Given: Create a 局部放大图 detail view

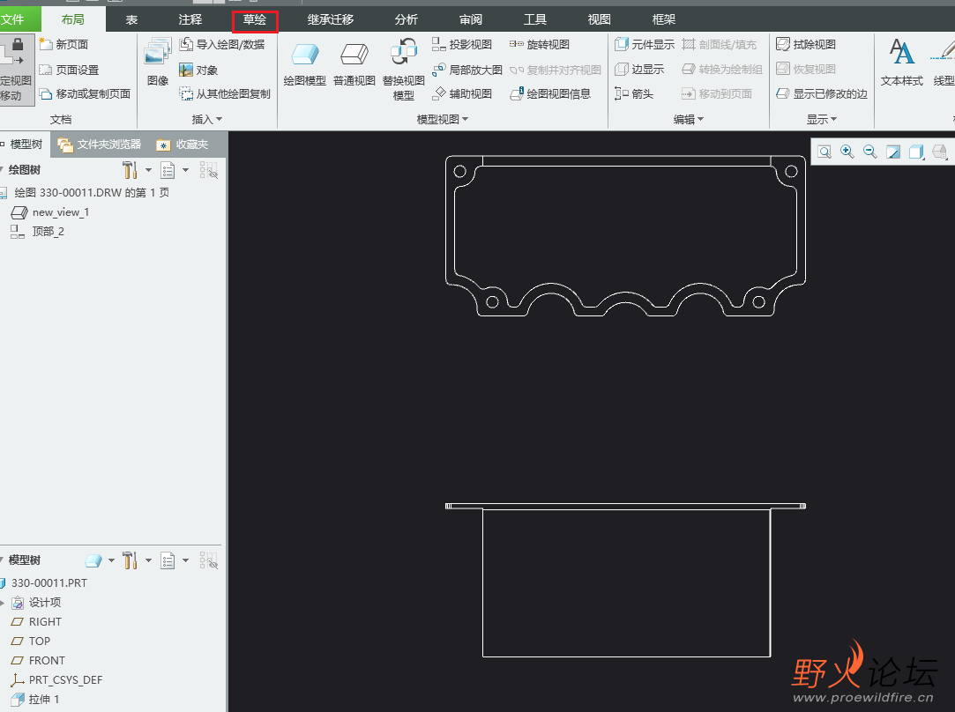Looking at the screenshot, I should [467, 70].
